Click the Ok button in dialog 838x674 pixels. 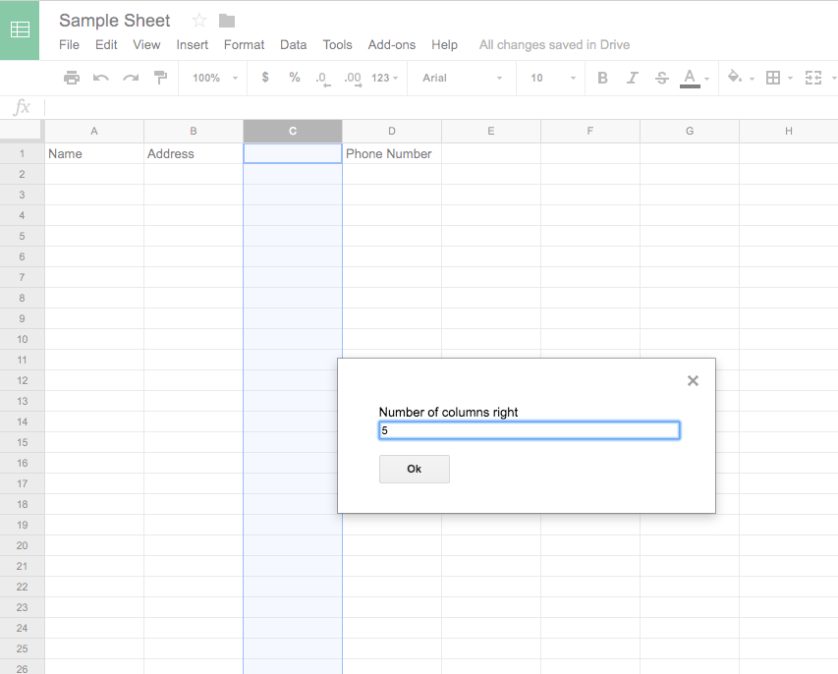[414, 469]
